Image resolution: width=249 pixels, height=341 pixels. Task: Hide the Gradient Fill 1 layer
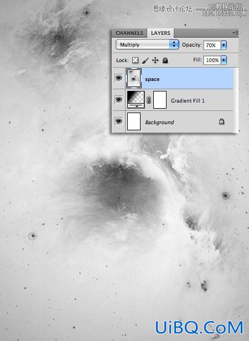click(118, 100)
